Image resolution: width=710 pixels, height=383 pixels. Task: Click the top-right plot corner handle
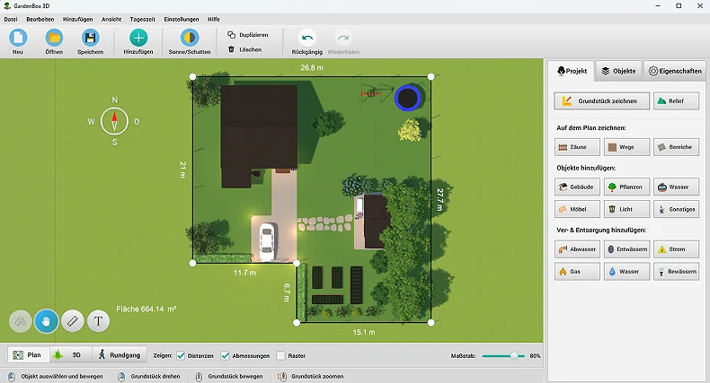430,77
